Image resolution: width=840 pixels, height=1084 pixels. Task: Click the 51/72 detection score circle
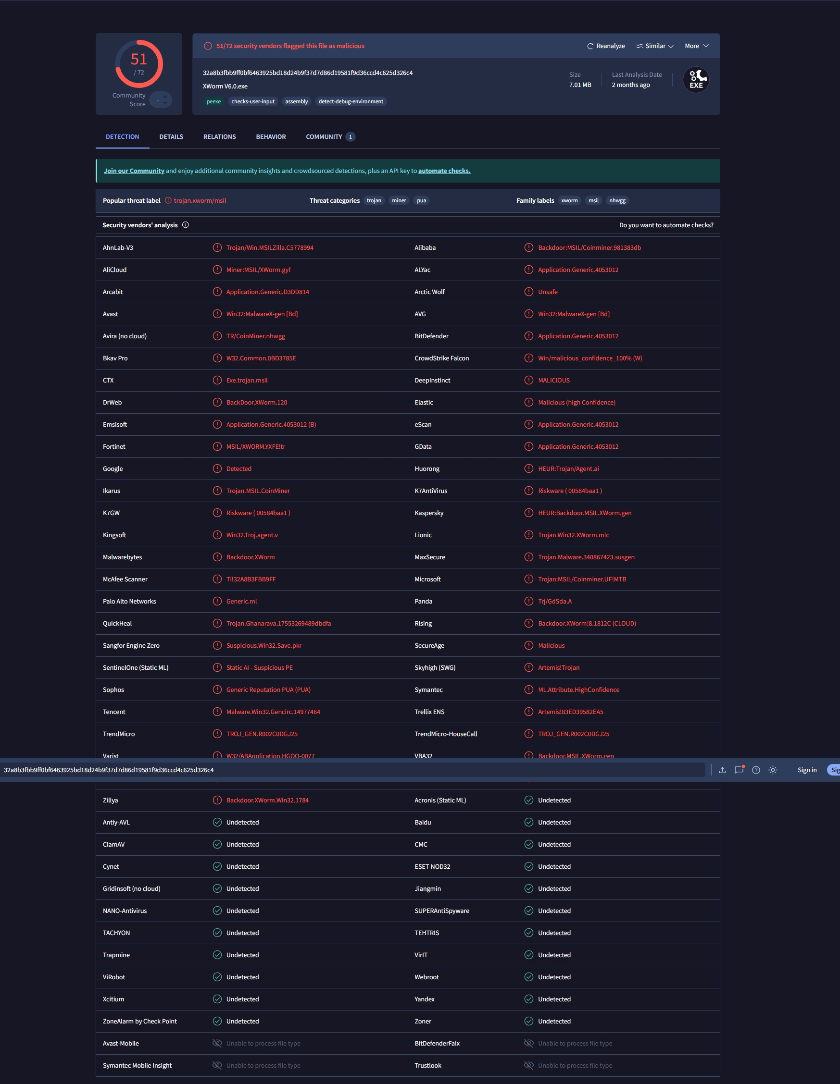point(139,64)
